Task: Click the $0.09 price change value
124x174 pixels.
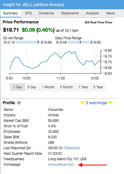Action: pyautogui.click(x=28, y=30)
